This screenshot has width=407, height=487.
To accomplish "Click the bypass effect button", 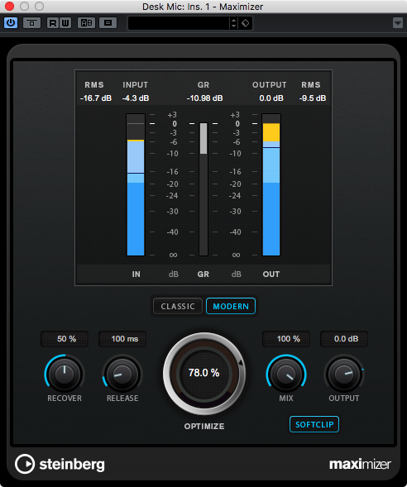I will [31, 23].
